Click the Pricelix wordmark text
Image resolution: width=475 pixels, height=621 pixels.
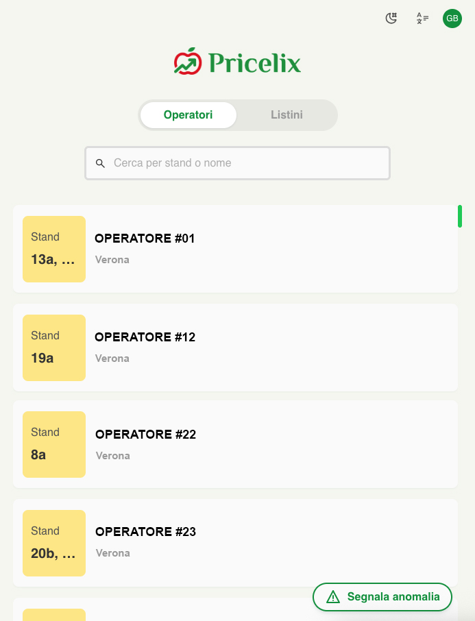255,63
